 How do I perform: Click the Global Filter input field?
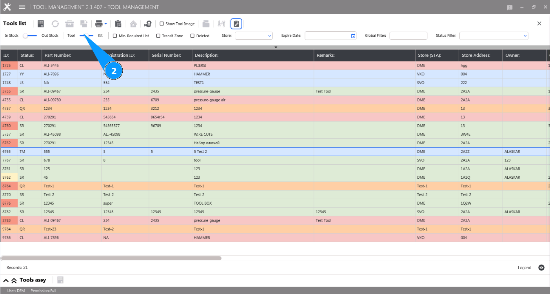coord(408,36)
